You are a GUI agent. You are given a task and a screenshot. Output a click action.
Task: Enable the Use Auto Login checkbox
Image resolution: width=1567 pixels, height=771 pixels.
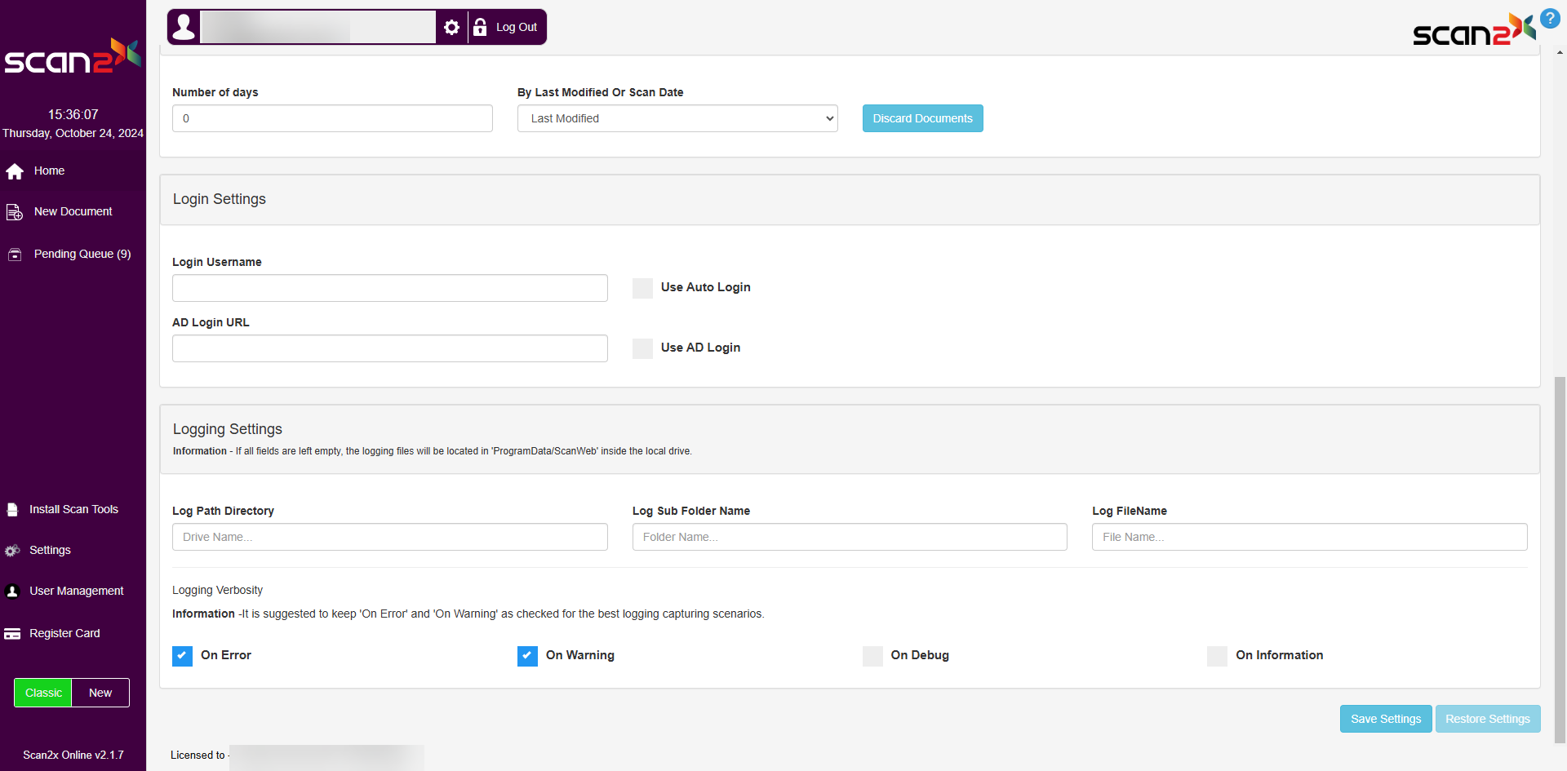(642, 288)
